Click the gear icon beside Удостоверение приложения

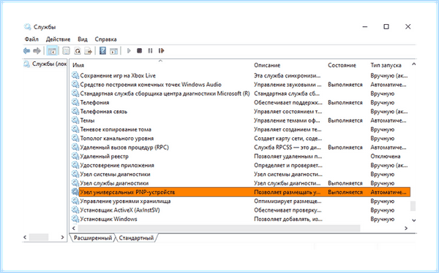(75, 165)
